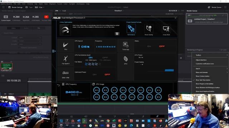Open TikTok from the taskbar
229x128 pixels.
(161, 126)
